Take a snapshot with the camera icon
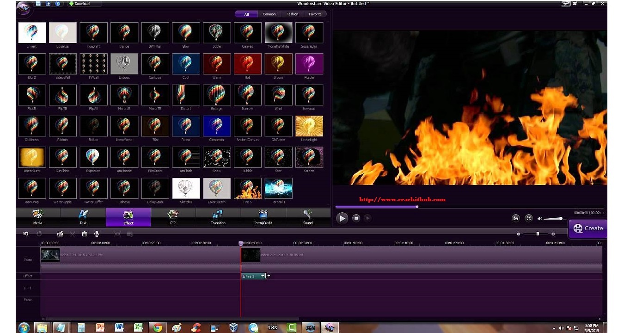 click(x=516, y=218)
